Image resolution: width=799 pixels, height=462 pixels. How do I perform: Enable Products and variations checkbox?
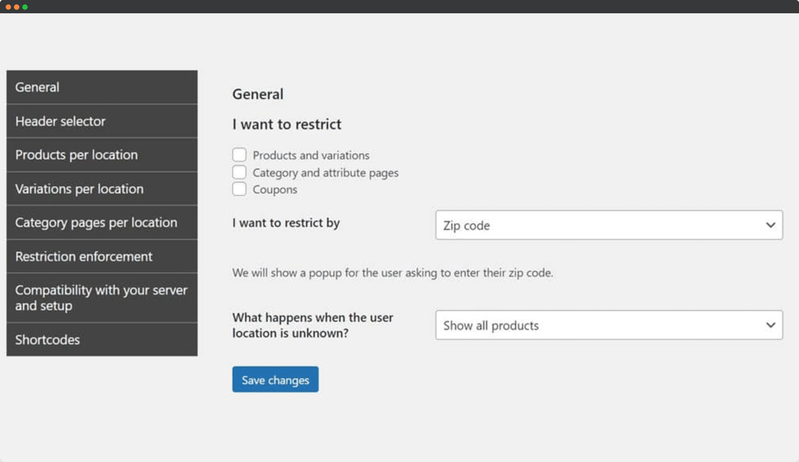pos(239,155)
